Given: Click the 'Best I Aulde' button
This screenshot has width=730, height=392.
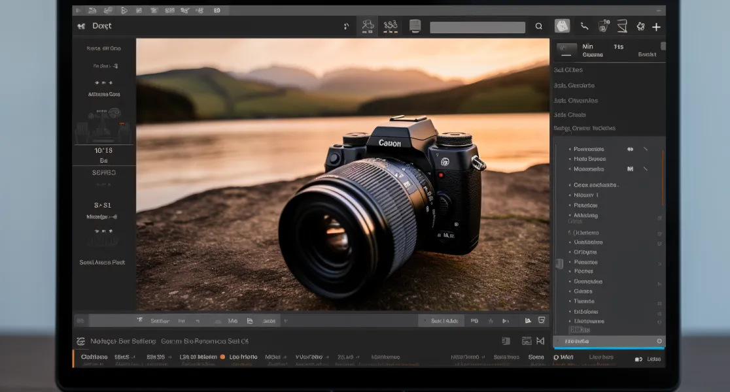Looking at the screenshot, I should pyautogui.click(x=442, y=321).
